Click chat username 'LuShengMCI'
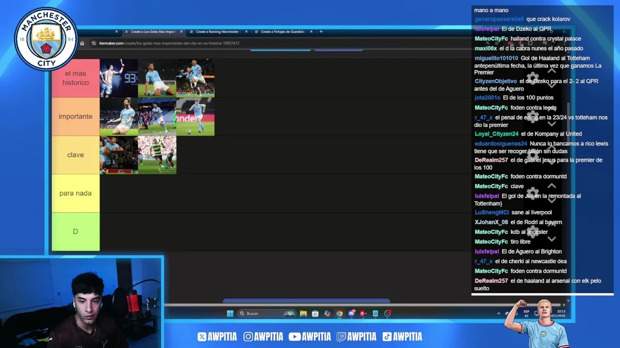620x348 pixels. (492, 213)
